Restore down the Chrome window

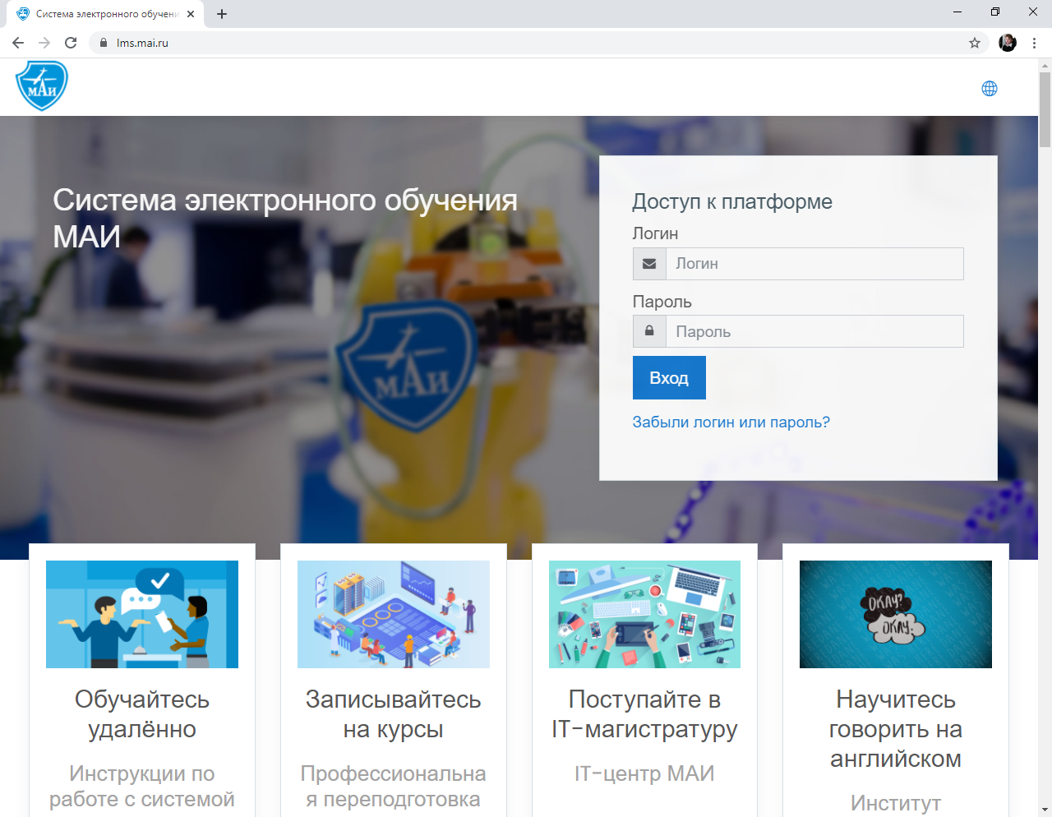pyautogui.click(x=995, y=12)
